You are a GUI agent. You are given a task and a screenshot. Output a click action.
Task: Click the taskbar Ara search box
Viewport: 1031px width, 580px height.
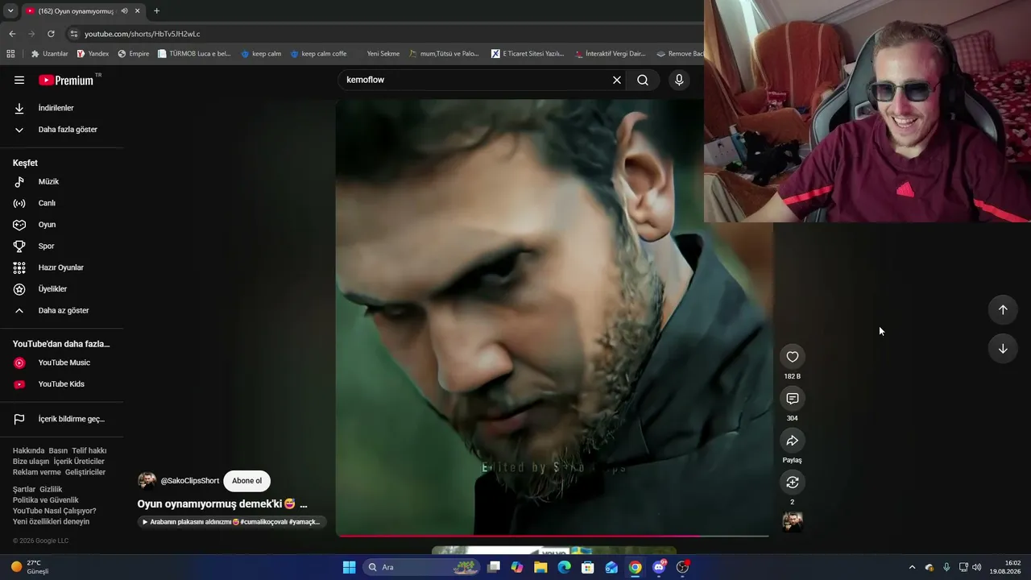421,567
